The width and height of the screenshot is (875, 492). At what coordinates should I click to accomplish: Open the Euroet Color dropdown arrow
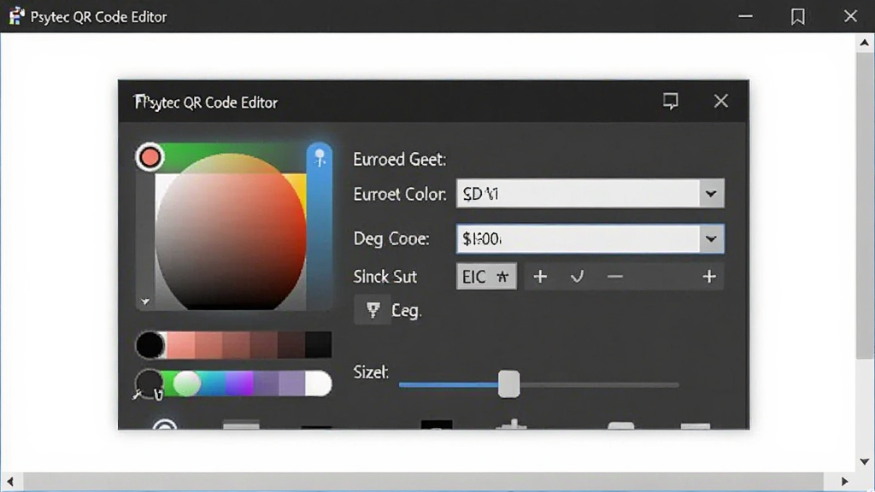point(711,194)
